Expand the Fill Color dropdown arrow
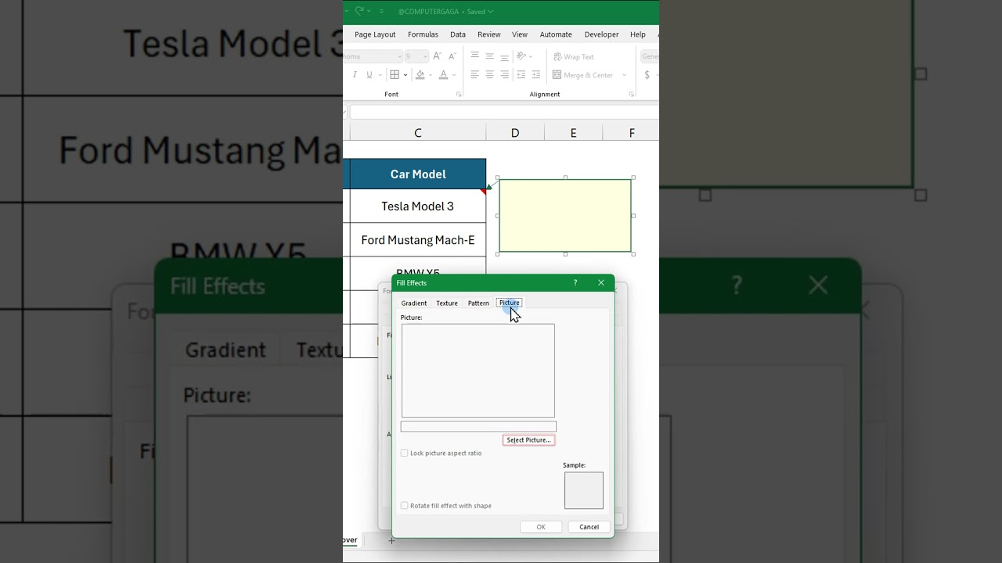 pyautogui.click(x=431, y=75)
